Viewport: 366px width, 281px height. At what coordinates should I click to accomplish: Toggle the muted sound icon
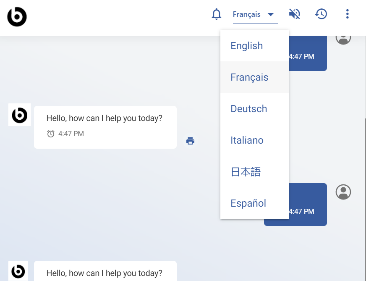(295, 14)
